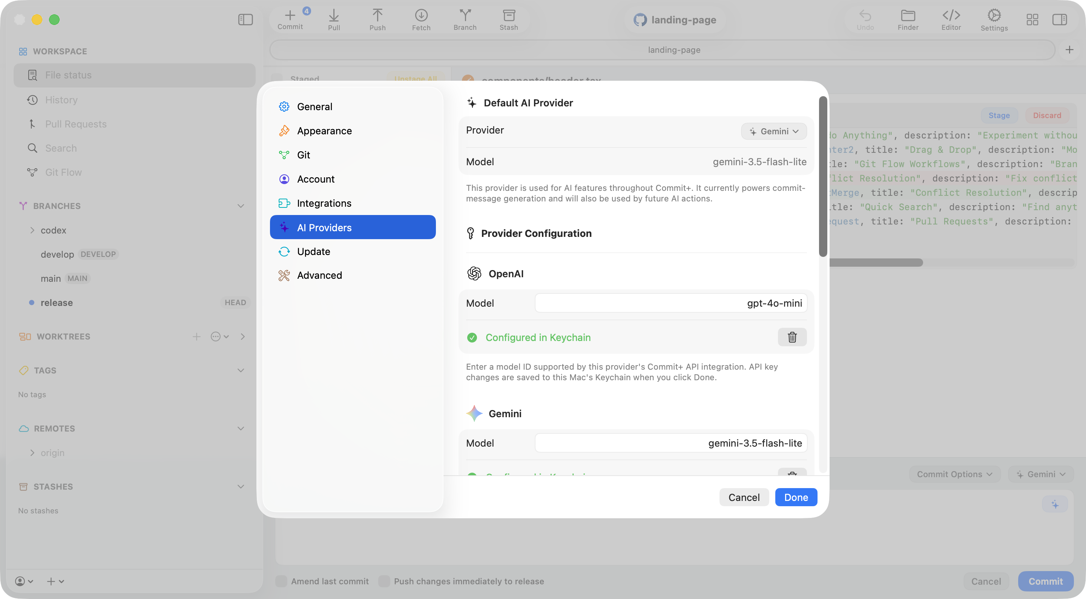This screenshot has width=1086, height=599.
Task: Open the Commit Options dropdown
Action: [x=954, y=474]
